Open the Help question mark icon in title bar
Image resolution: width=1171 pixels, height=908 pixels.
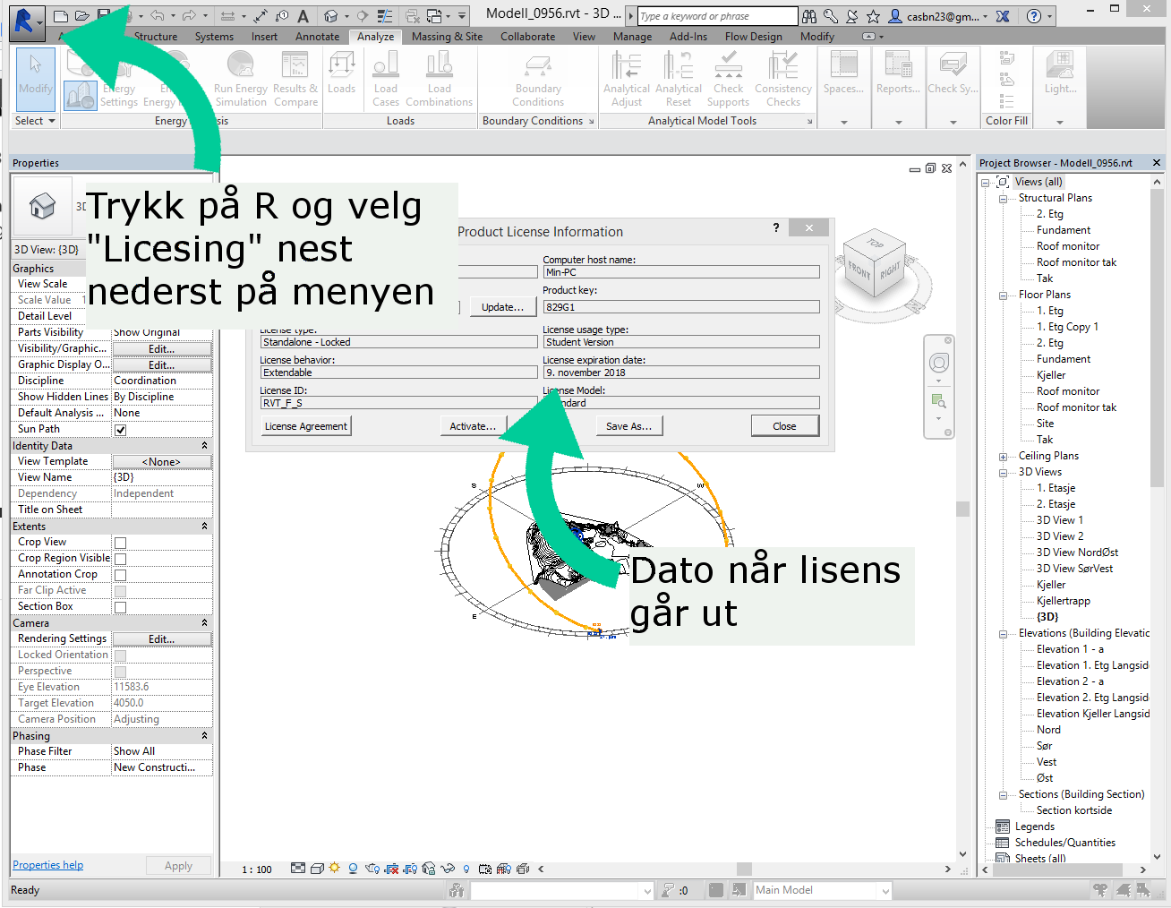(x=1034, y=16)
